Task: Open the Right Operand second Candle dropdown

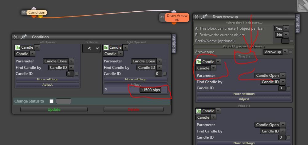Action: pyautogui.click(x=113, y=54)
